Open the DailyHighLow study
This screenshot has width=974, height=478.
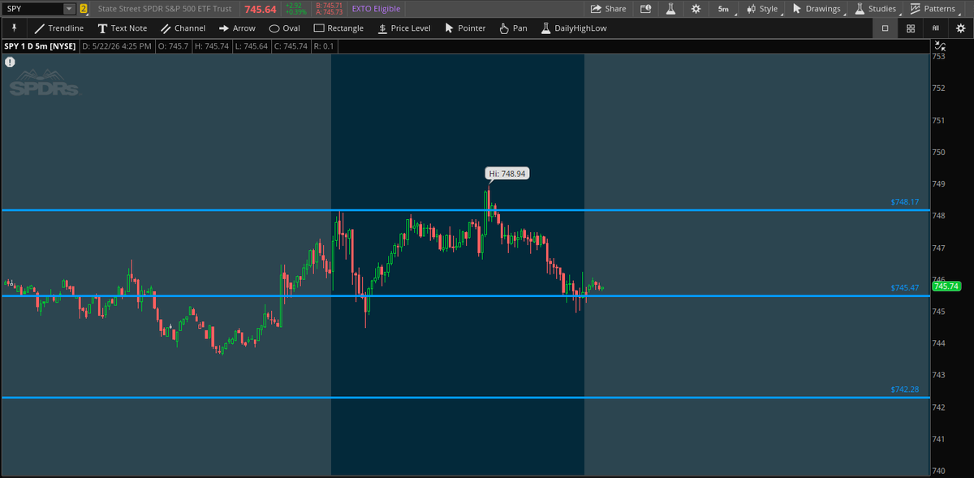pyautogui.click(x=573, y=28)
